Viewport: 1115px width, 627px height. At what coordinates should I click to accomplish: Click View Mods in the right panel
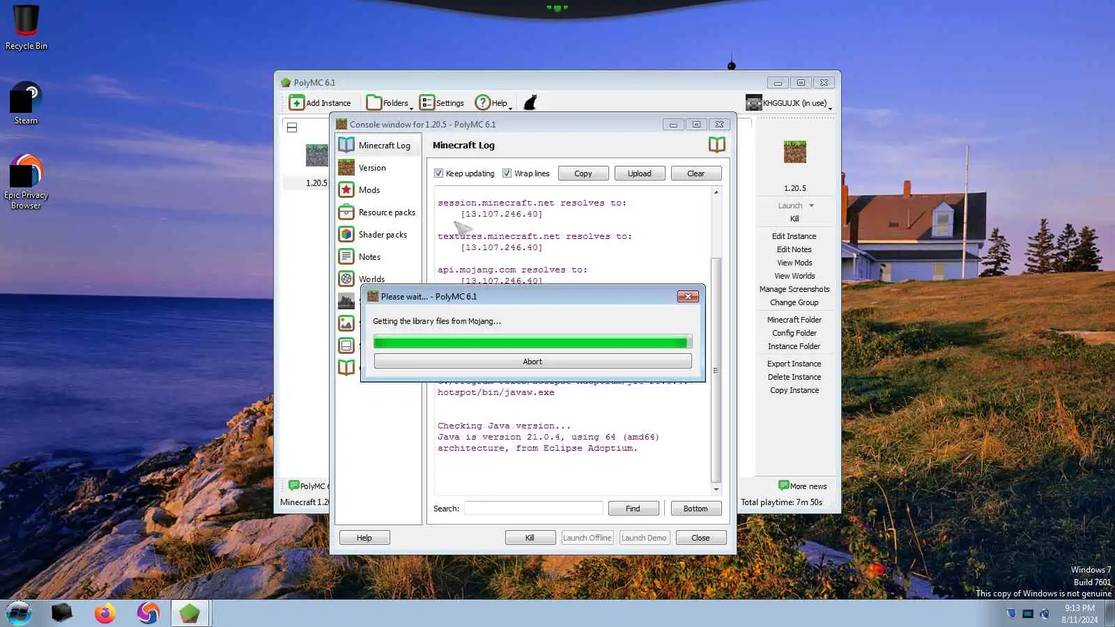(794, 263)
